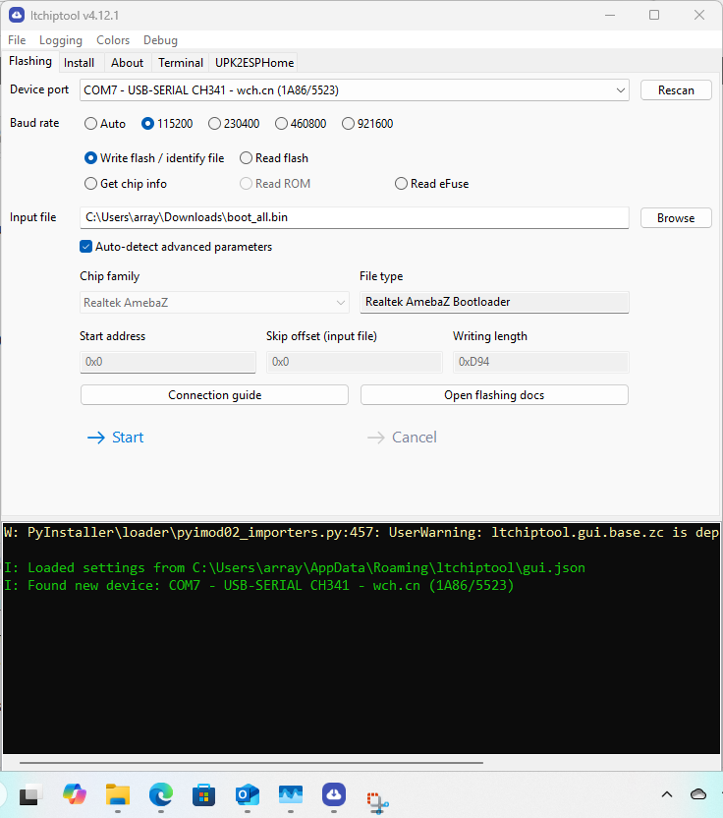Open the chart monitor app in taskbar
The image size is (723, 818).
pyautogui.click(x=291, y=794)
